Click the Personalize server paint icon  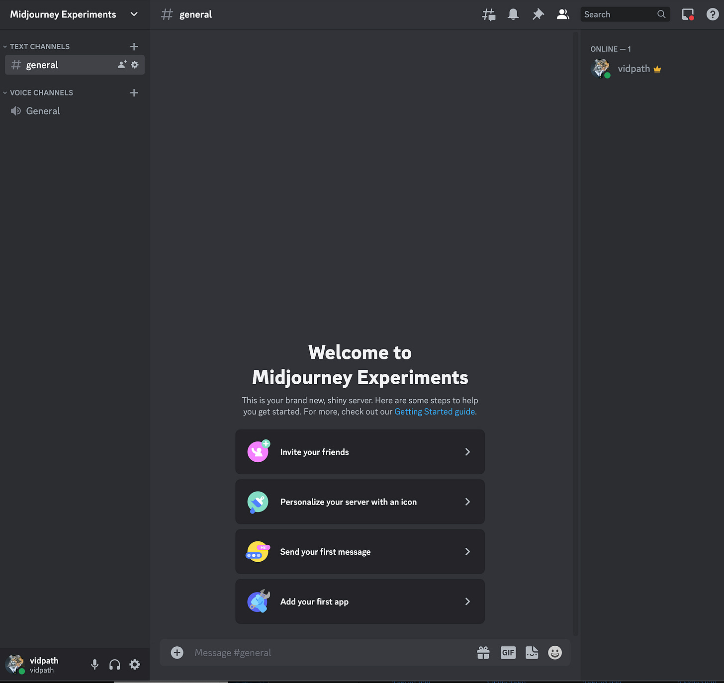tap(258, 502)
